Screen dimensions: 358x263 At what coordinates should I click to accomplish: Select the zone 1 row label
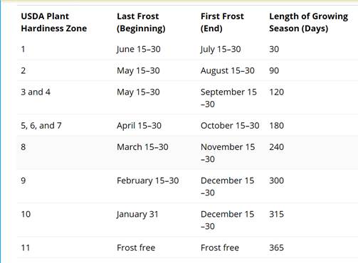[23, 49]
